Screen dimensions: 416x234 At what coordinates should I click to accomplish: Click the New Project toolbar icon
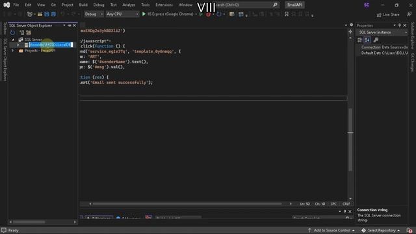pyautogui.click(x=30, y=14)
